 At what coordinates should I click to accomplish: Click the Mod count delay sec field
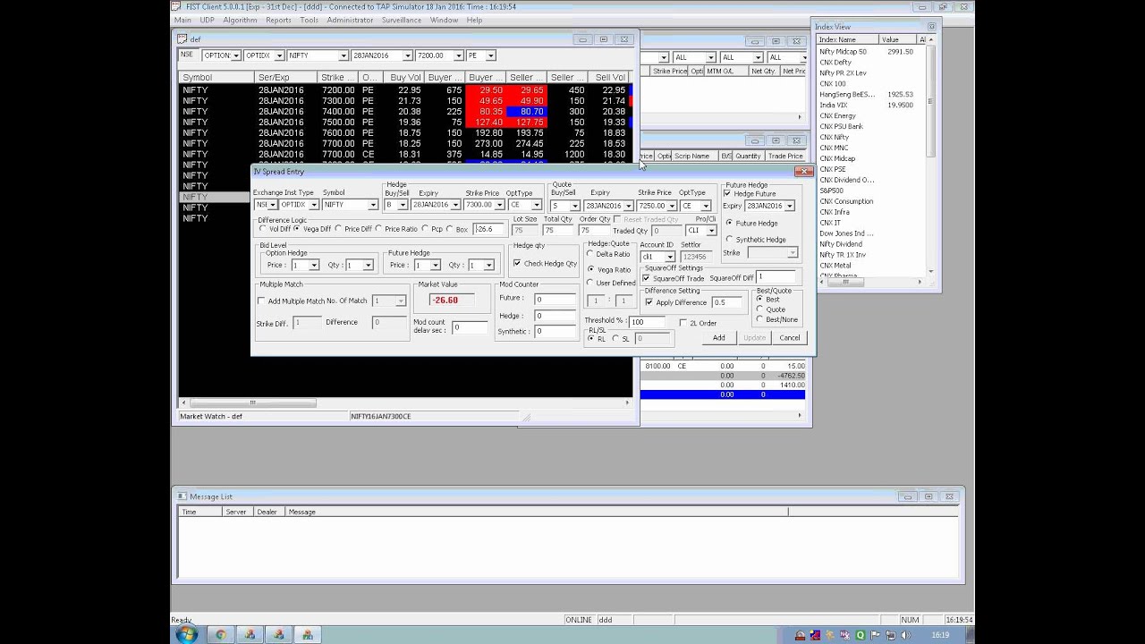pyautogui.click(x=470, y=327)
